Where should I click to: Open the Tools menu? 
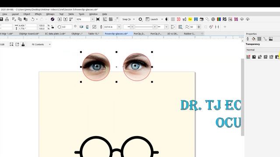pos(81,14)
